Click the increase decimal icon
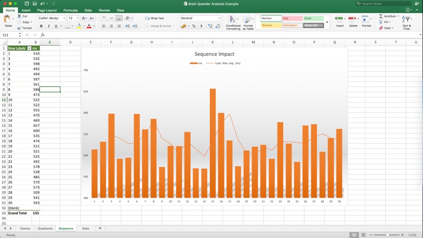 tap(210, 26)
